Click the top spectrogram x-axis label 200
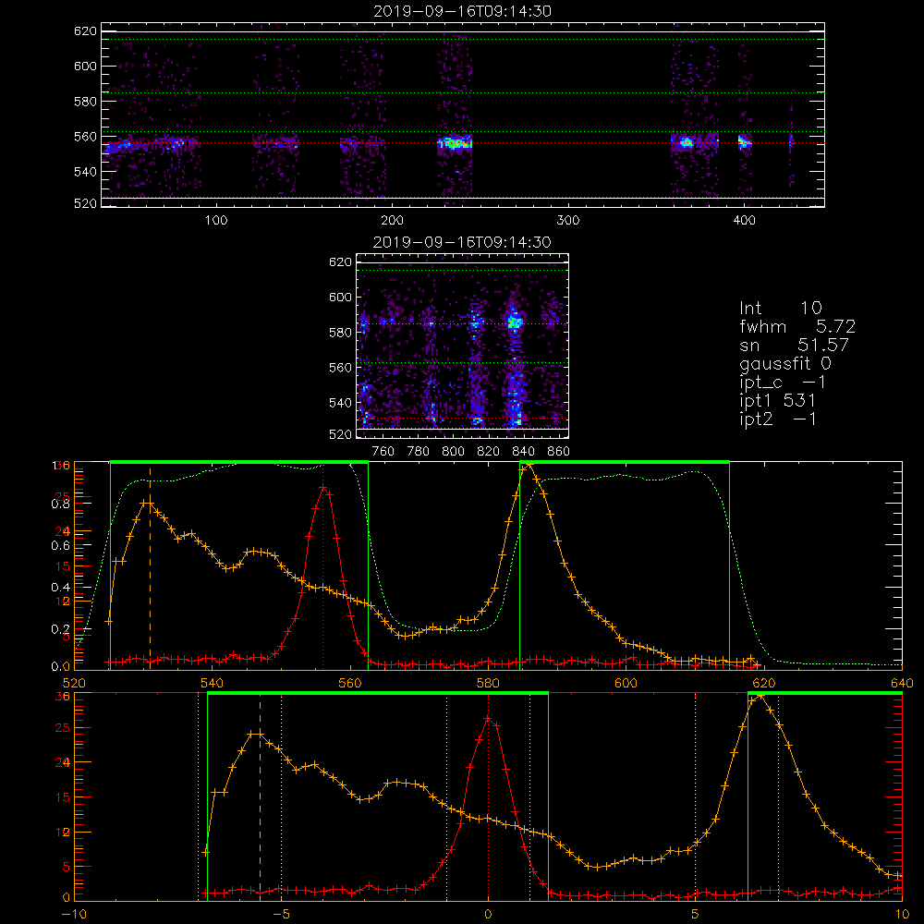 393,221
